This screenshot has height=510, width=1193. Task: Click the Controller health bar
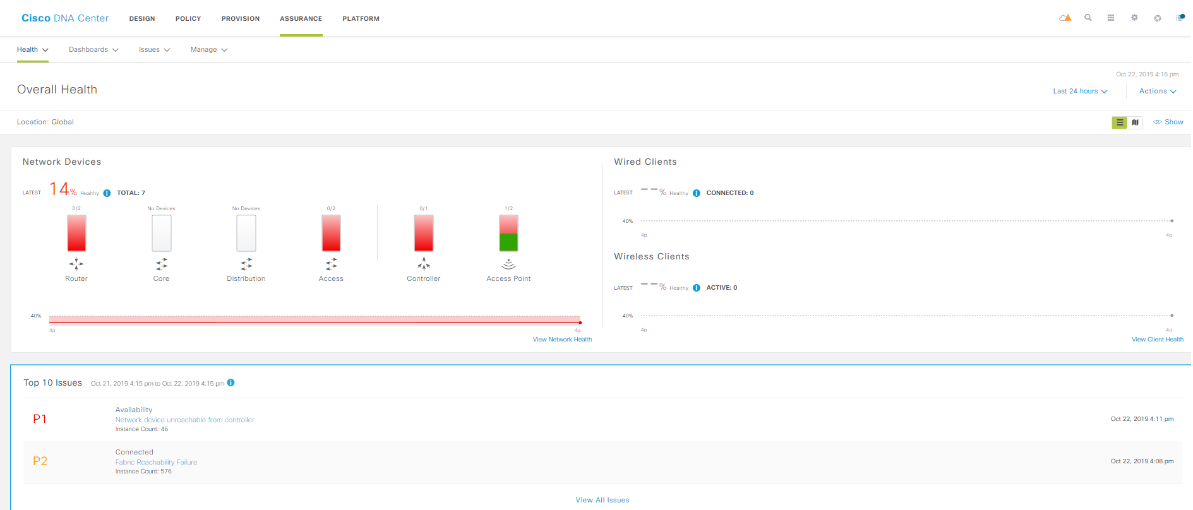[x=424, y=233]
